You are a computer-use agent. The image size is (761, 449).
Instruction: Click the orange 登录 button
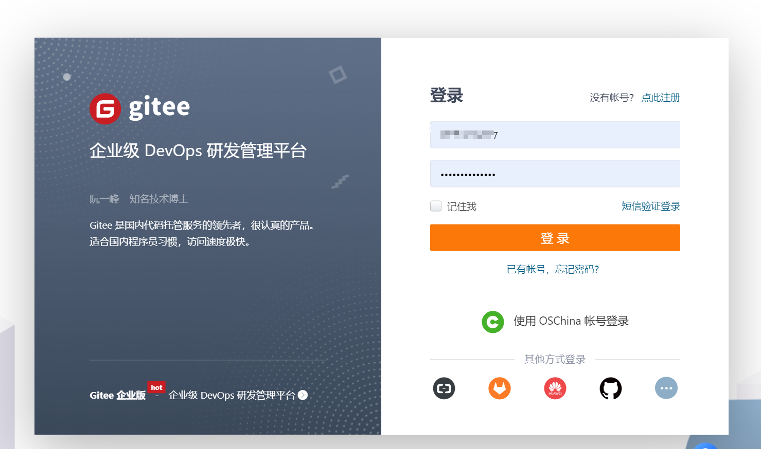[555, 238]
